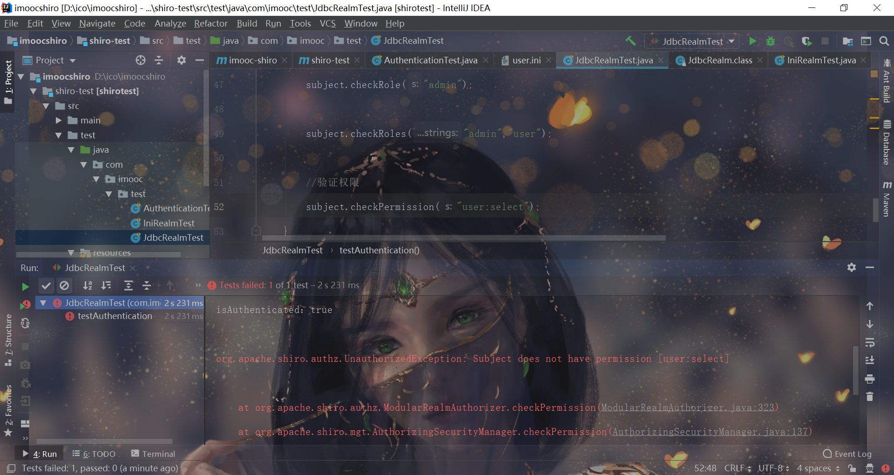Viewport: 894px width, 475px height.
Task: Rerun failed tests icon
Action: click(26, 305)
